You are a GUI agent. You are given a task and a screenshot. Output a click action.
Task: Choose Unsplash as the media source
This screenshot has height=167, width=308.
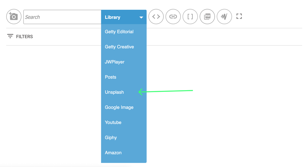(114, 92)
